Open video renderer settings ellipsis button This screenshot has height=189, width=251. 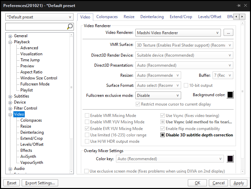(228, 33)
